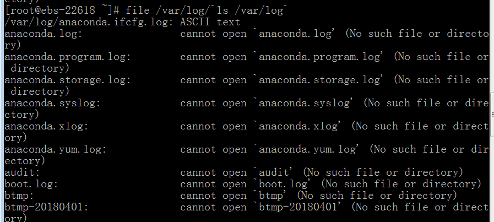Image resolution: width=494 pixels, height=222 pixels.
Task: Click the [root@ebs-22618 ~]# shell prompt
Action: 62,10
